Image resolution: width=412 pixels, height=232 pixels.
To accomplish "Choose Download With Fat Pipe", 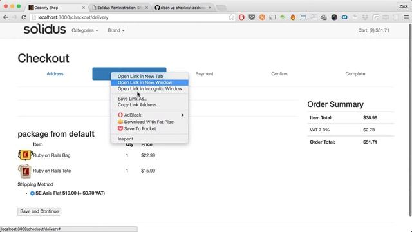I will 149,122.
